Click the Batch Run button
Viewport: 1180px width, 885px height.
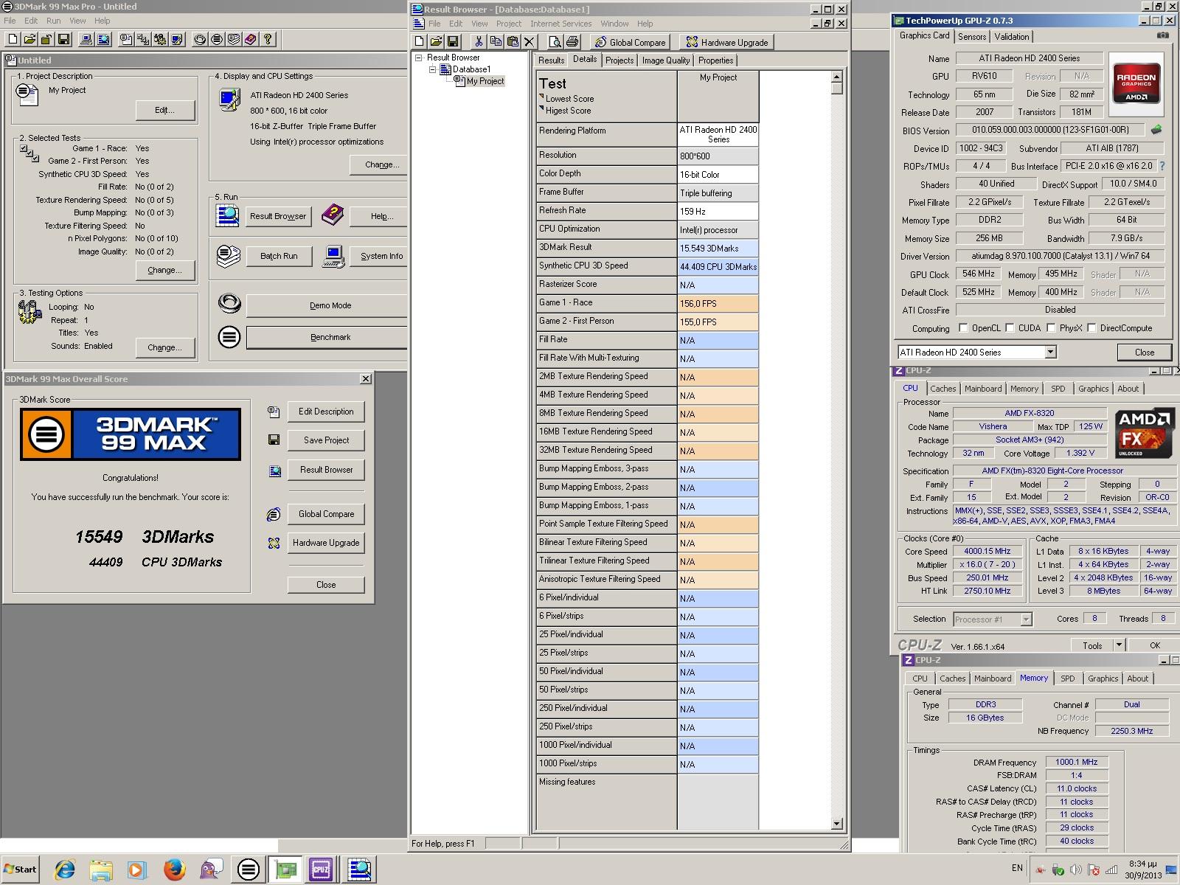(279, 256)
